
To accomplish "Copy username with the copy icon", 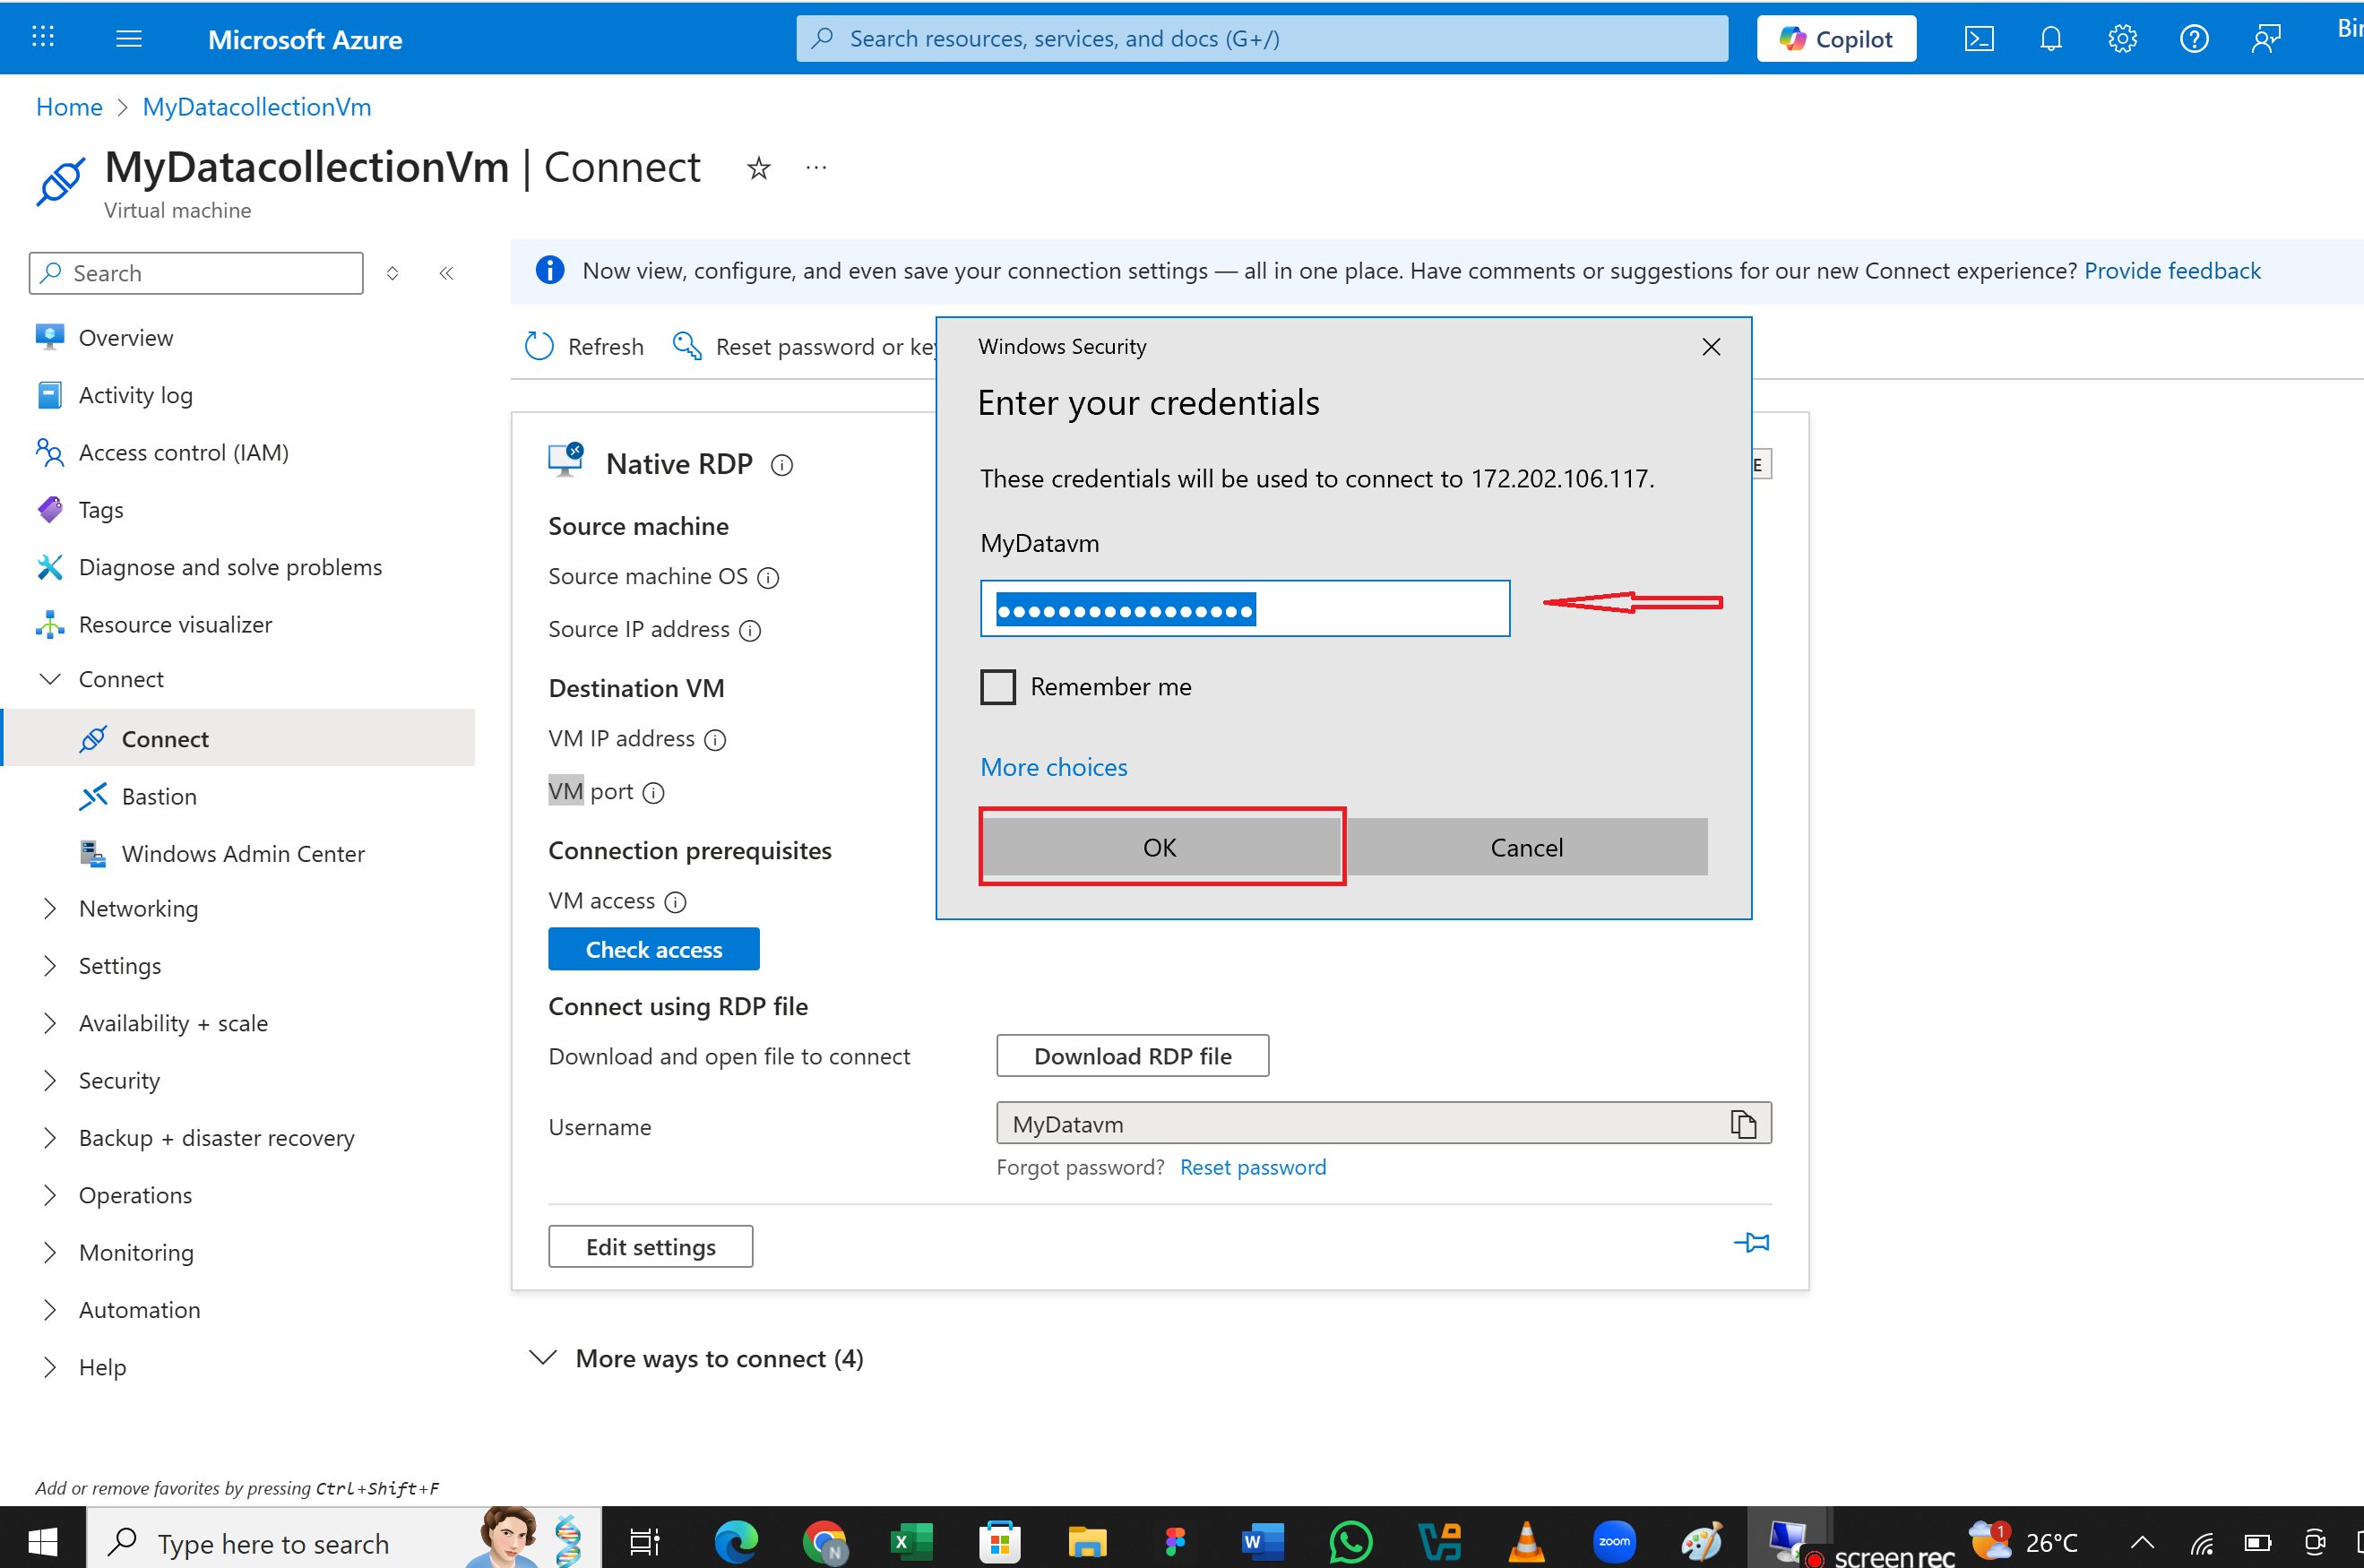I will coord(1743,1124).
